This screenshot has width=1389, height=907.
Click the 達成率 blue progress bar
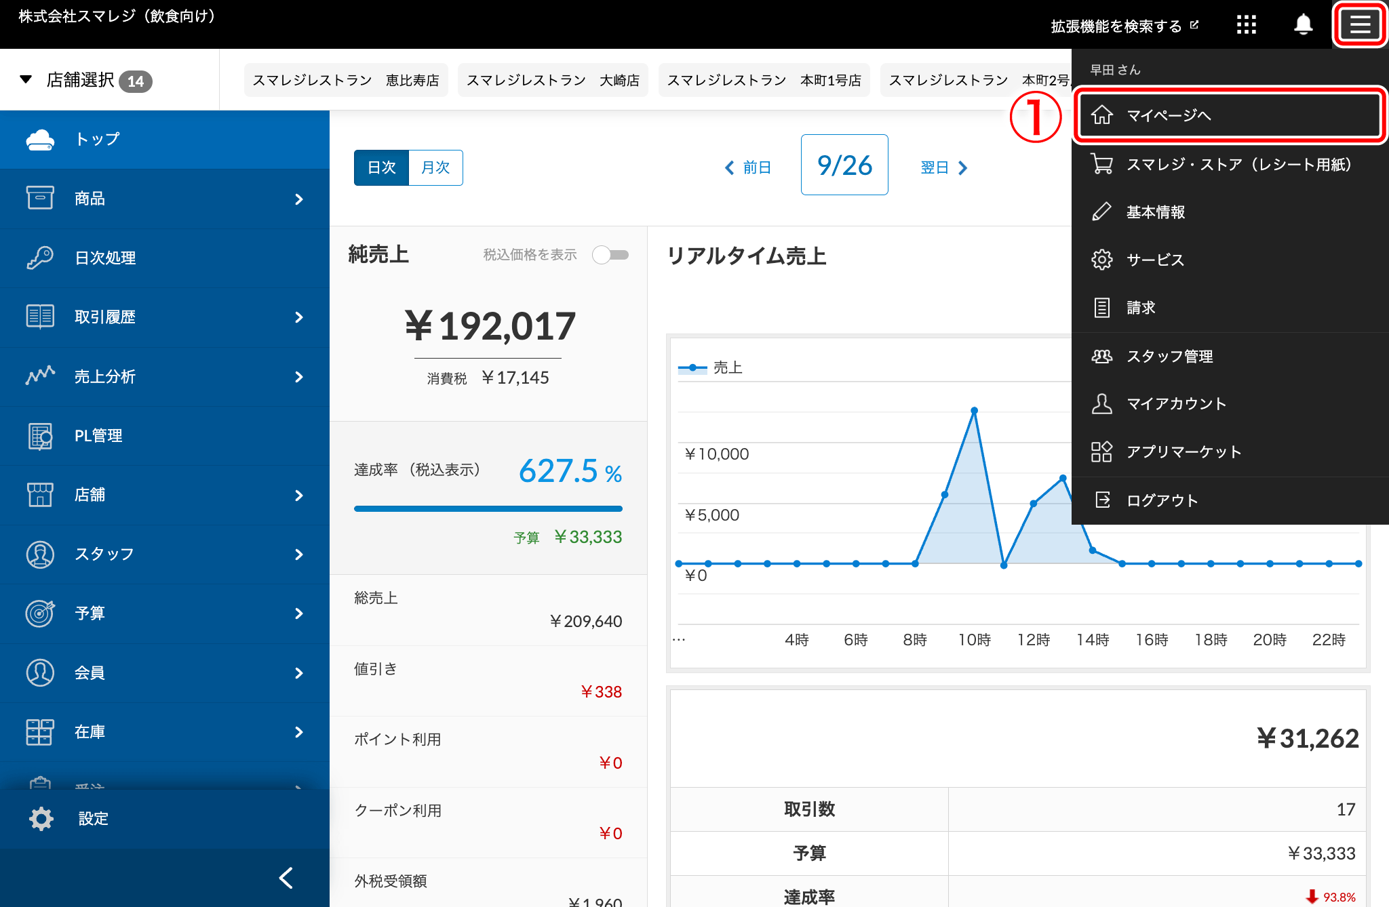click(488, 508)
